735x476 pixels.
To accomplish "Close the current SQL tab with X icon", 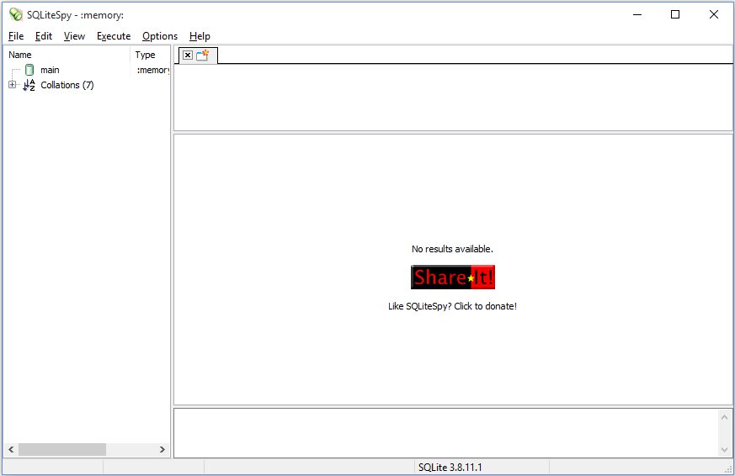I will (188, 56).
